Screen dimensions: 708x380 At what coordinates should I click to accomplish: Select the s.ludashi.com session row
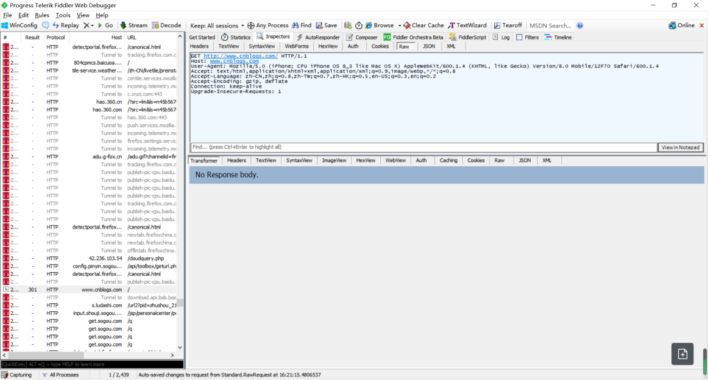pyautogui.click(x=90, y=306)
